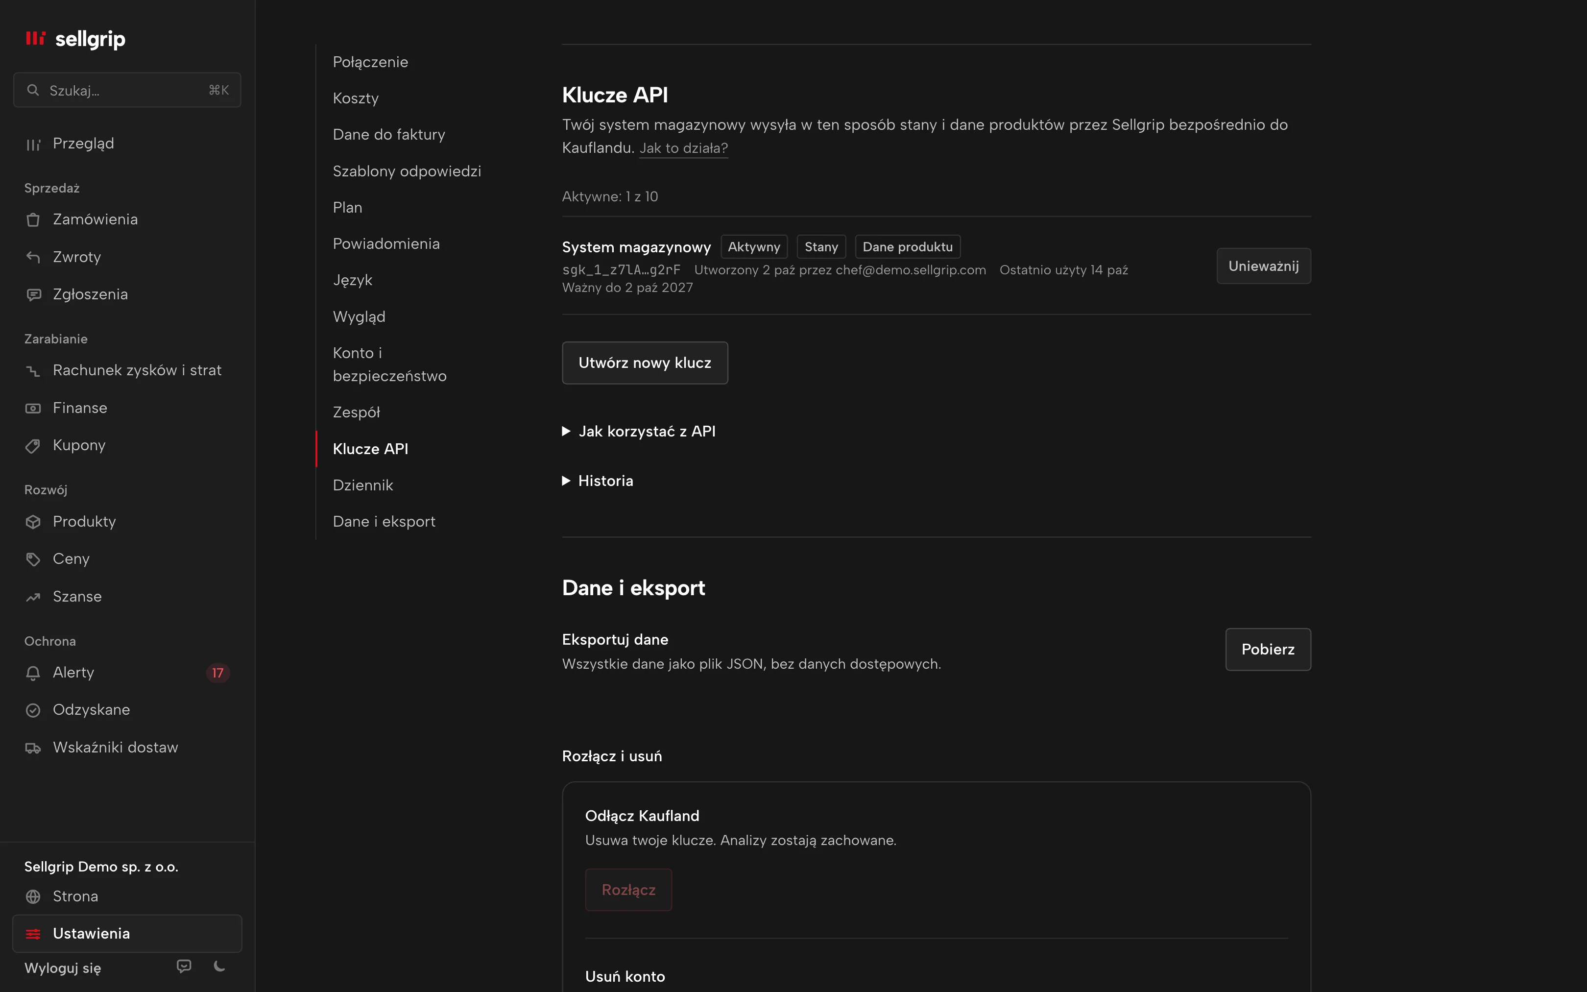Click Wyloguj się to log out
The height and width of the screenshot is (992, 1587).
(62, 968)
